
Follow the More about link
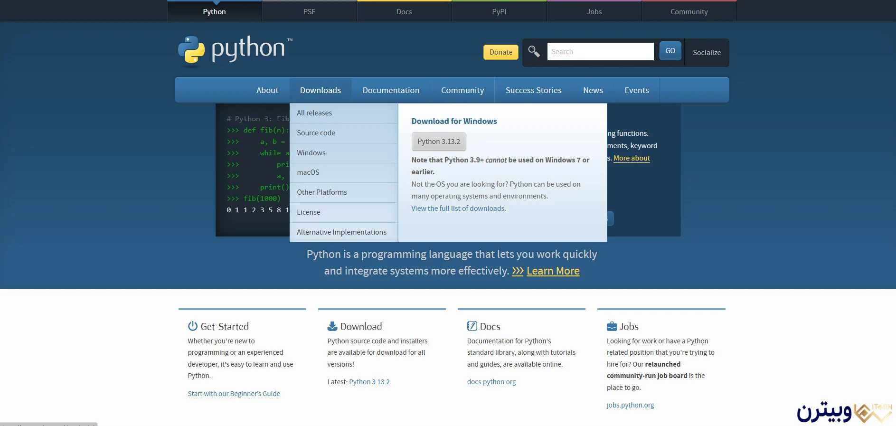tap(632, 158)
